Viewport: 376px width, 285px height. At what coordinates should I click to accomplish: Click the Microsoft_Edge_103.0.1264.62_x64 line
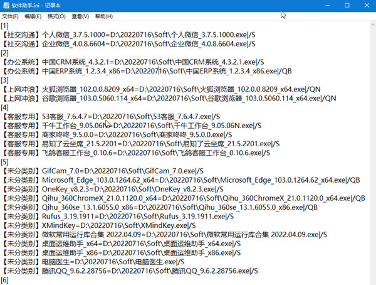[181, 180]
